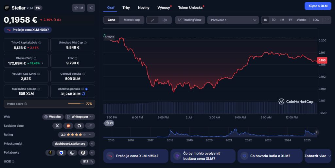Screen dimensions: 335x168
Task: Open the Výnosy tab
Action: (x=164, y=8)
